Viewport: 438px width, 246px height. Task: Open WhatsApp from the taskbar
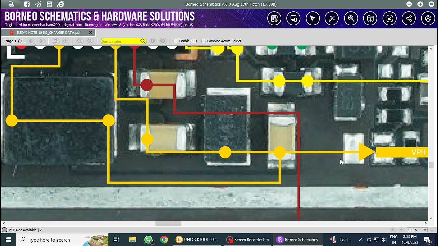pyautogui.click(x=148, y=240)
